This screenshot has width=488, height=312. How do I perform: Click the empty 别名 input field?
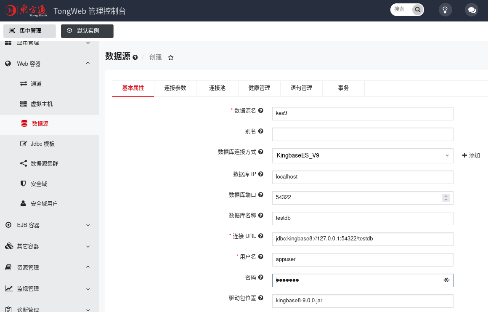click(x=363, y=134)
